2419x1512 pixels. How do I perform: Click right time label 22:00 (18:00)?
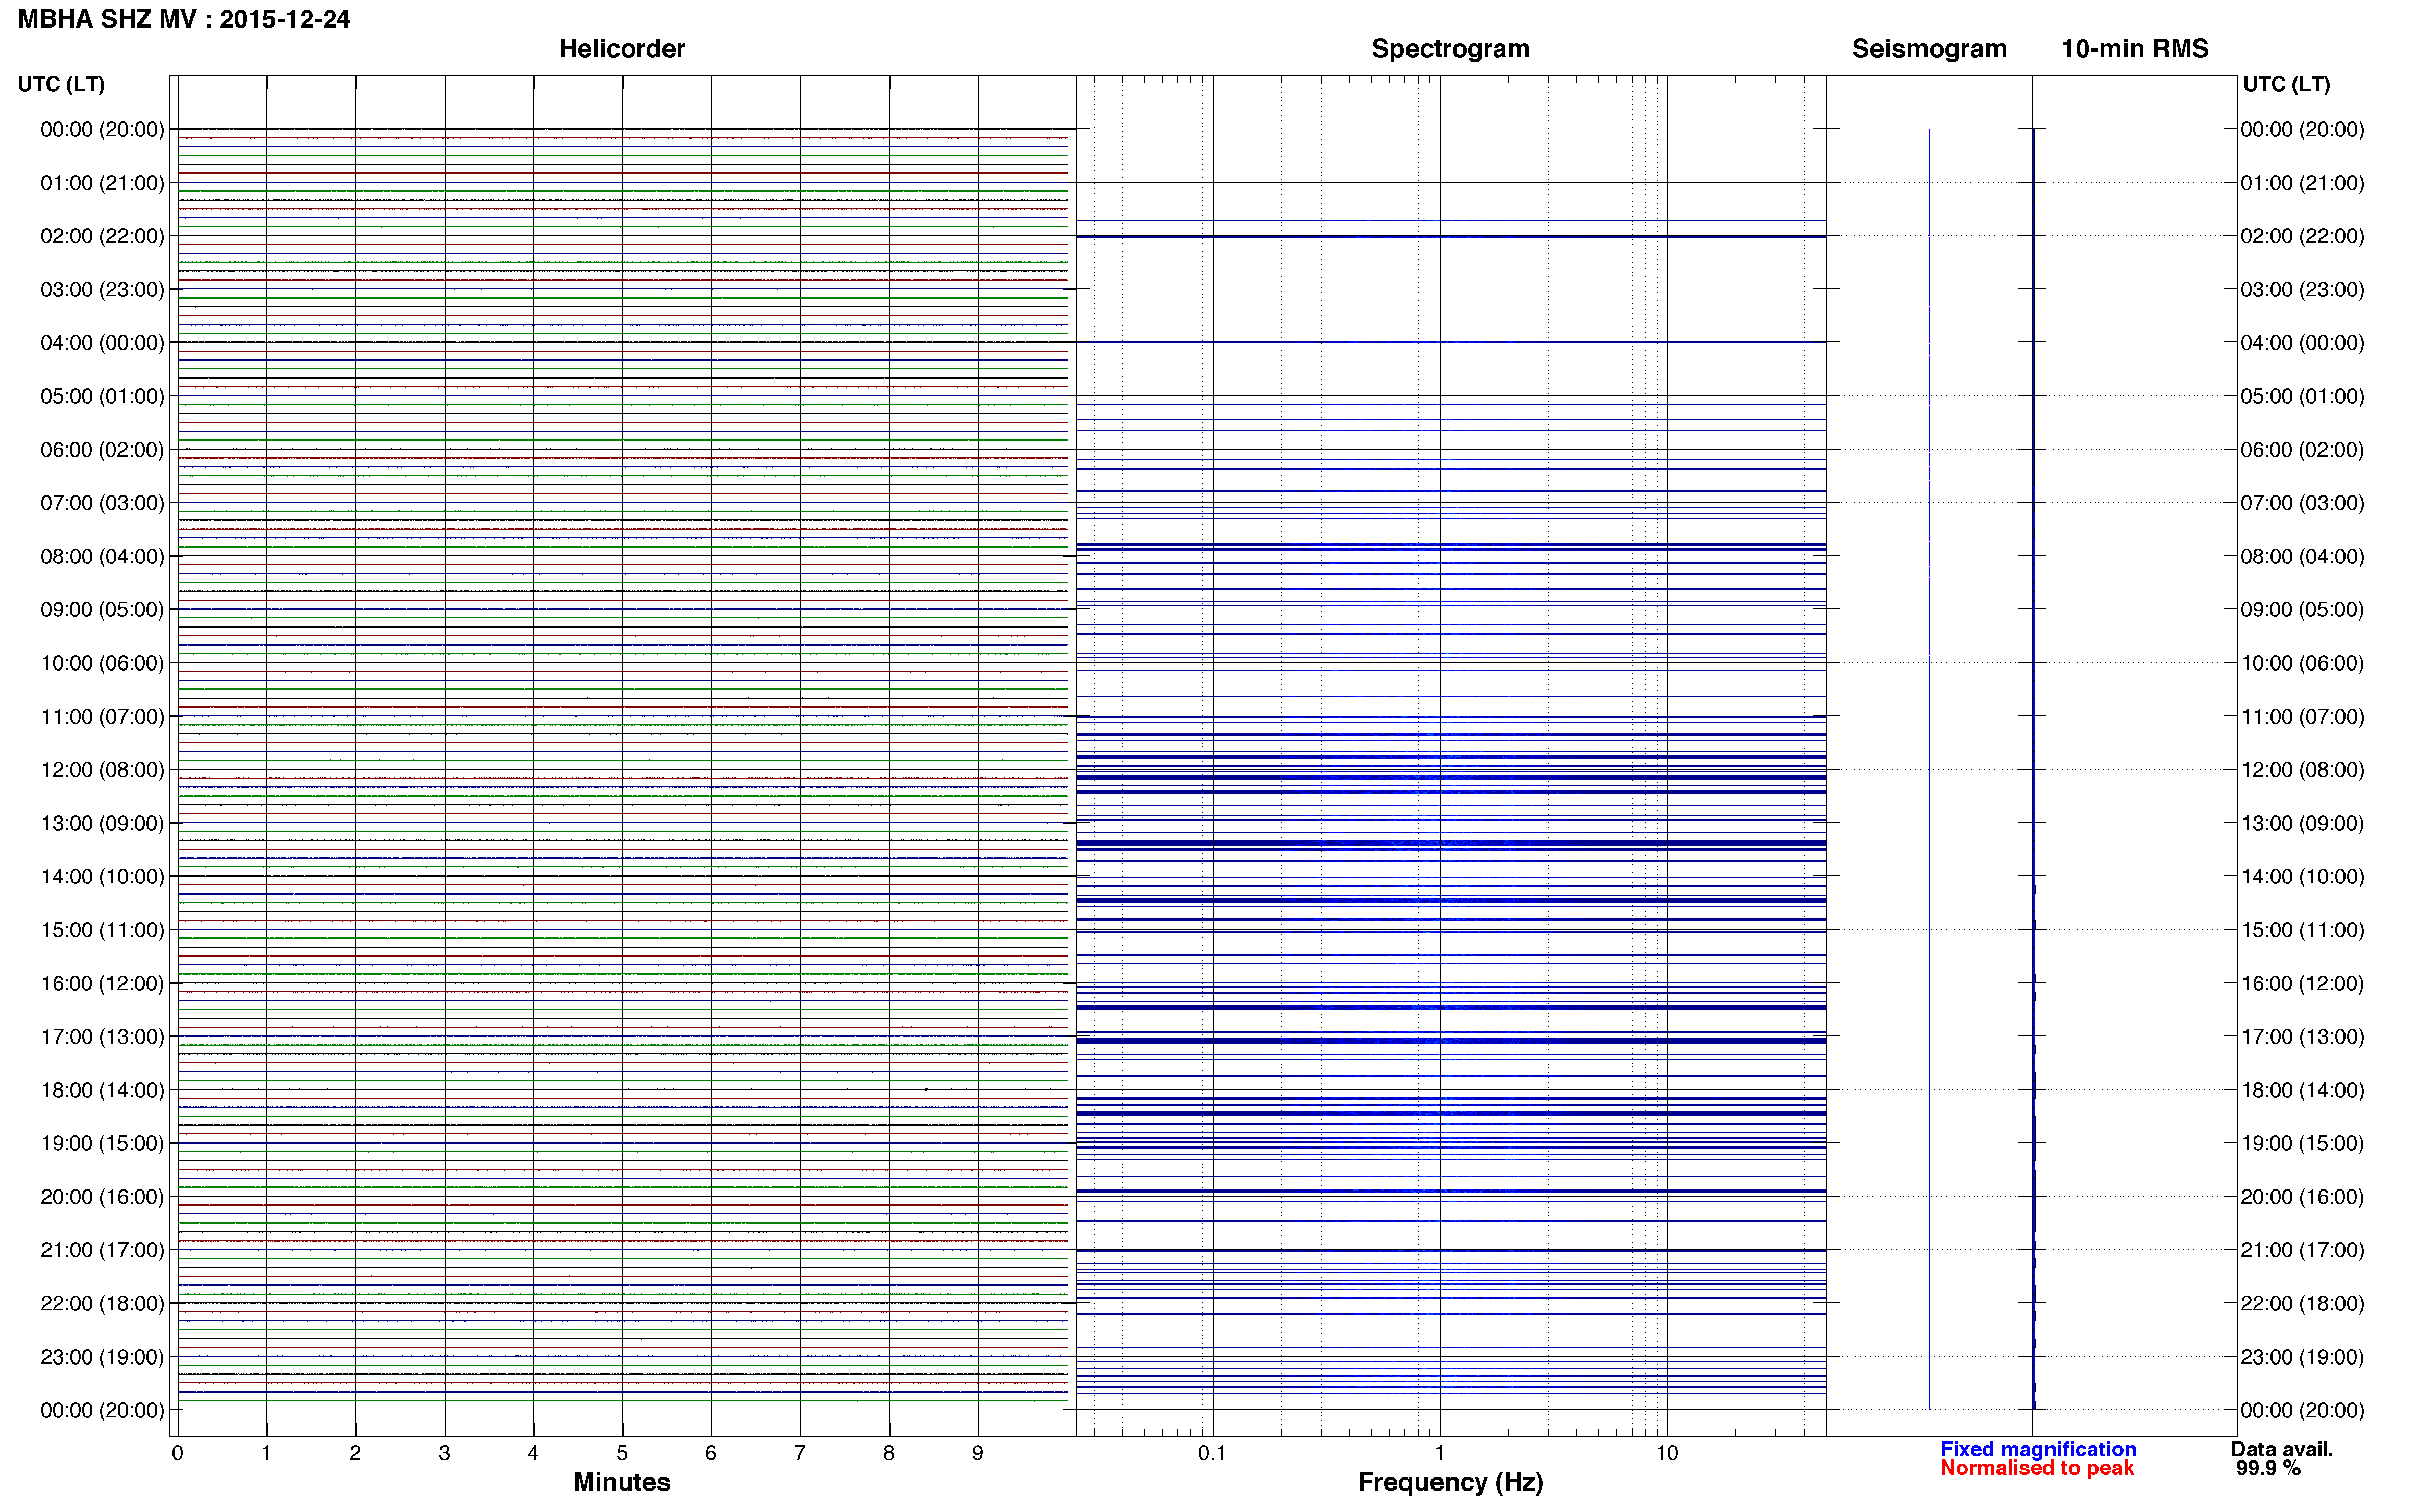[2302, 1303]
